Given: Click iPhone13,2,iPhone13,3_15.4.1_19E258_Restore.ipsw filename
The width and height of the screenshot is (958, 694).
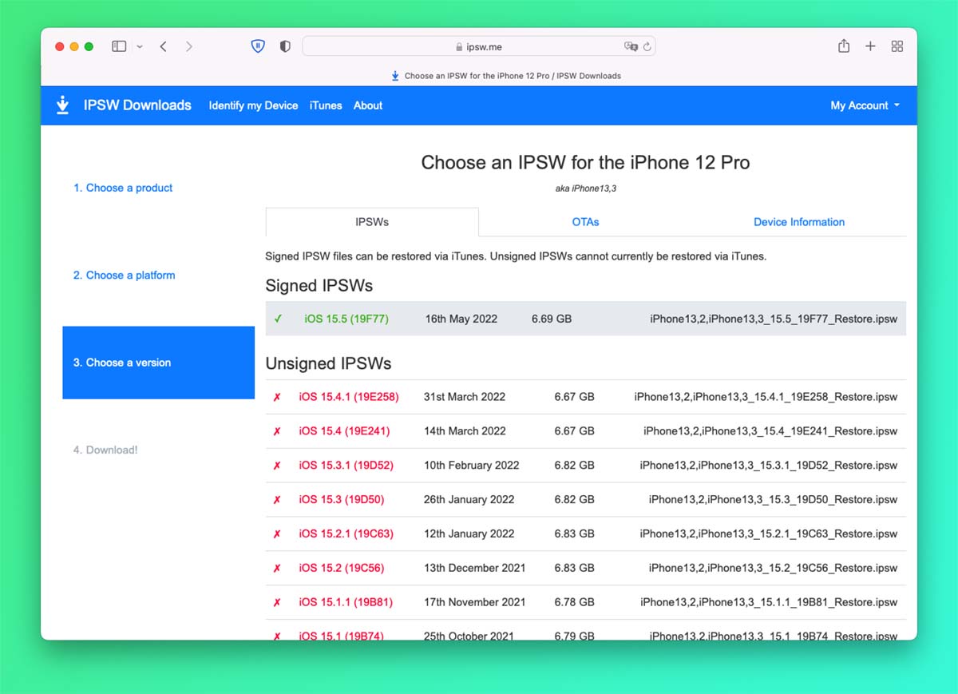Looking at the screenshot, I should tap(766, 397).
